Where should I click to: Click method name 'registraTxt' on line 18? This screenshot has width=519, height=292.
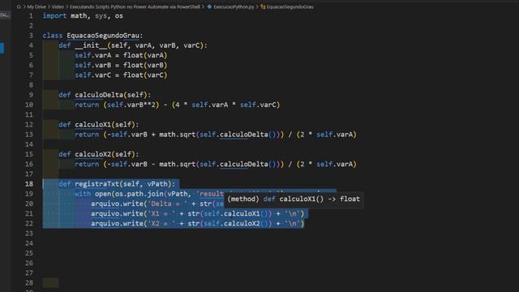point(97,184)
